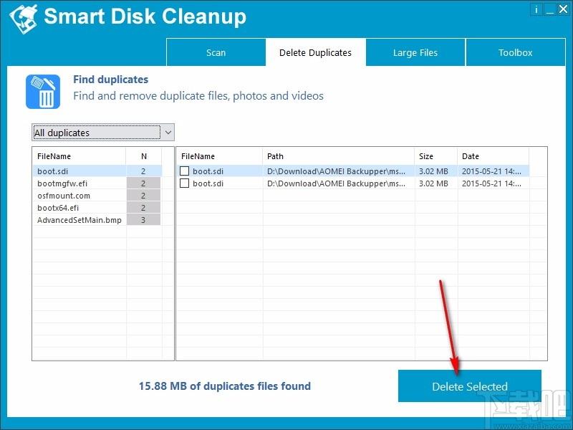Sort the file table by Date header
The width and height of the screenshot is (573, 430).
pos(493,156)
